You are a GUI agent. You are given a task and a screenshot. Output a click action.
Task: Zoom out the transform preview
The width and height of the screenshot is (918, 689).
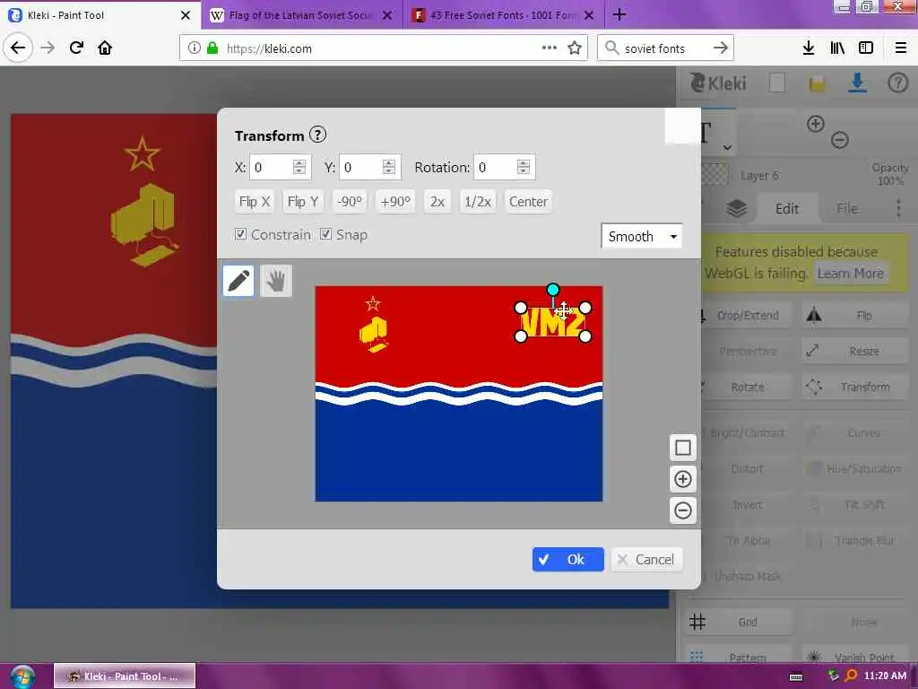[682, 510]
